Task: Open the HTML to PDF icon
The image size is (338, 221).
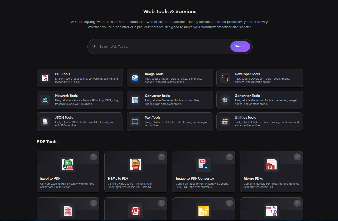Action: (136, 165)
